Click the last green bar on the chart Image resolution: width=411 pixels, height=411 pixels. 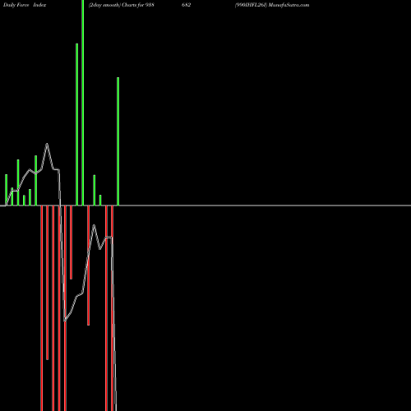pos(118,141)
